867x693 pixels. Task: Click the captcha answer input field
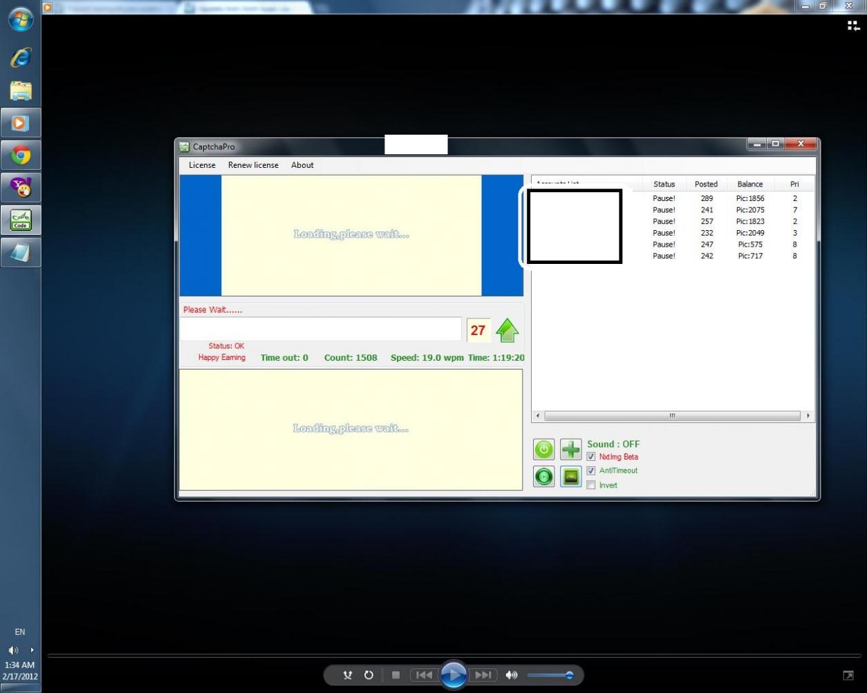(321, 330)
